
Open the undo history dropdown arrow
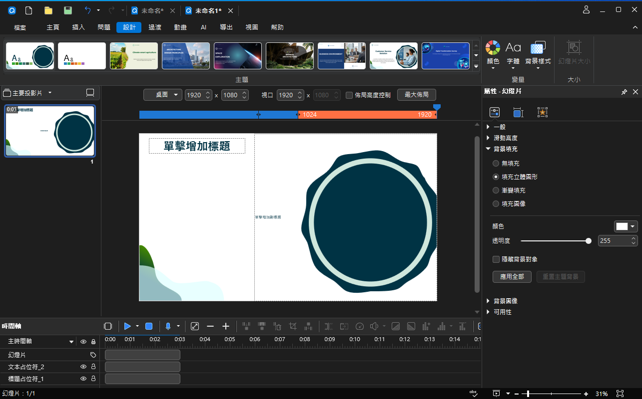[x=98, y=10]
